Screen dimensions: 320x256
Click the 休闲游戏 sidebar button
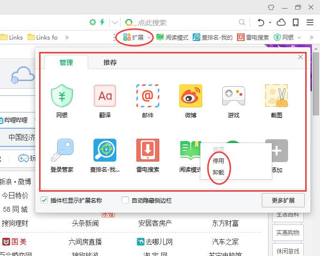point(288,251)
